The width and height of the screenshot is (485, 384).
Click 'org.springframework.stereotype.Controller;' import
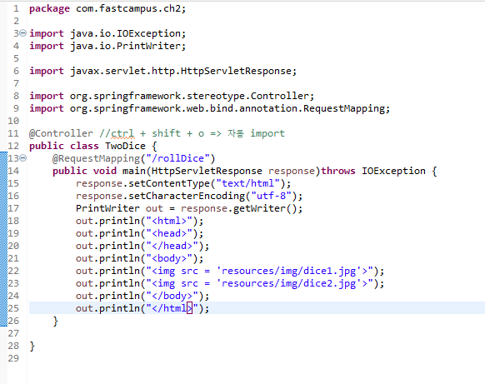tap(192, 96)
